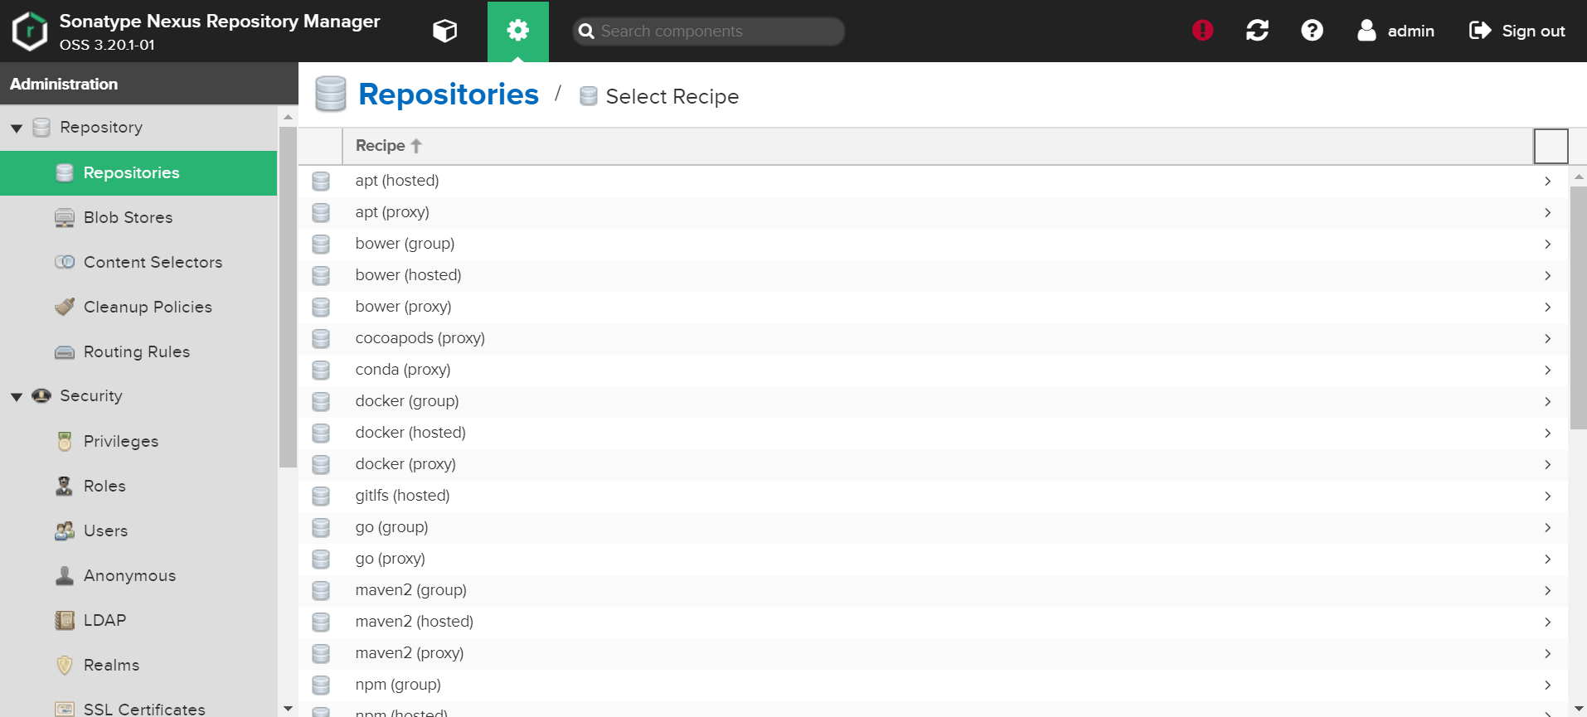The image size is (1587, 717).
Task: Click the database icon for maven2 (group)
Action: (x=321, y=590)
